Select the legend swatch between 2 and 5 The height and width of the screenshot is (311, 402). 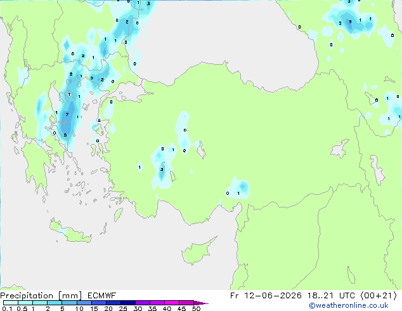(55, 303)
